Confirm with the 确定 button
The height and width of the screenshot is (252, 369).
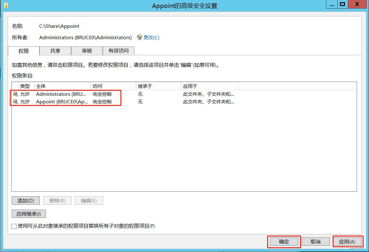(284, 242)
